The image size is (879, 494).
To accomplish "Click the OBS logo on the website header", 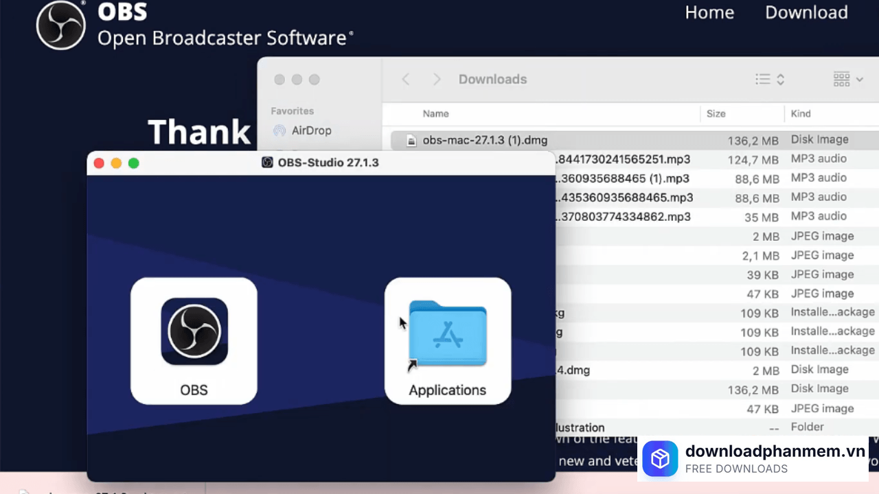I will click(61, 25).
